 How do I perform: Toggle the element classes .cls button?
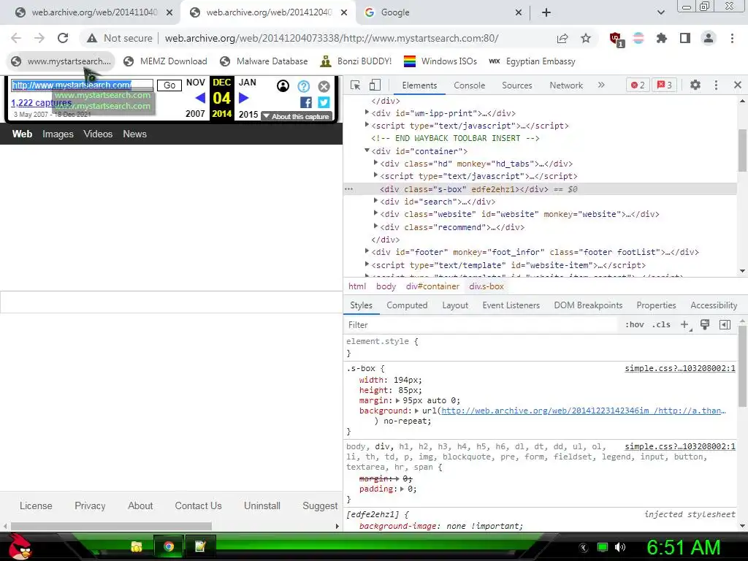point(661,324)
